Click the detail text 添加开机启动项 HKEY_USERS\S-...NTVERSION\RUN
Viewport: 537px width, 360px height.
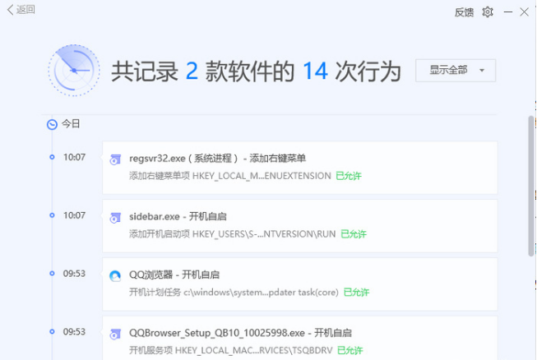(233, 234)
